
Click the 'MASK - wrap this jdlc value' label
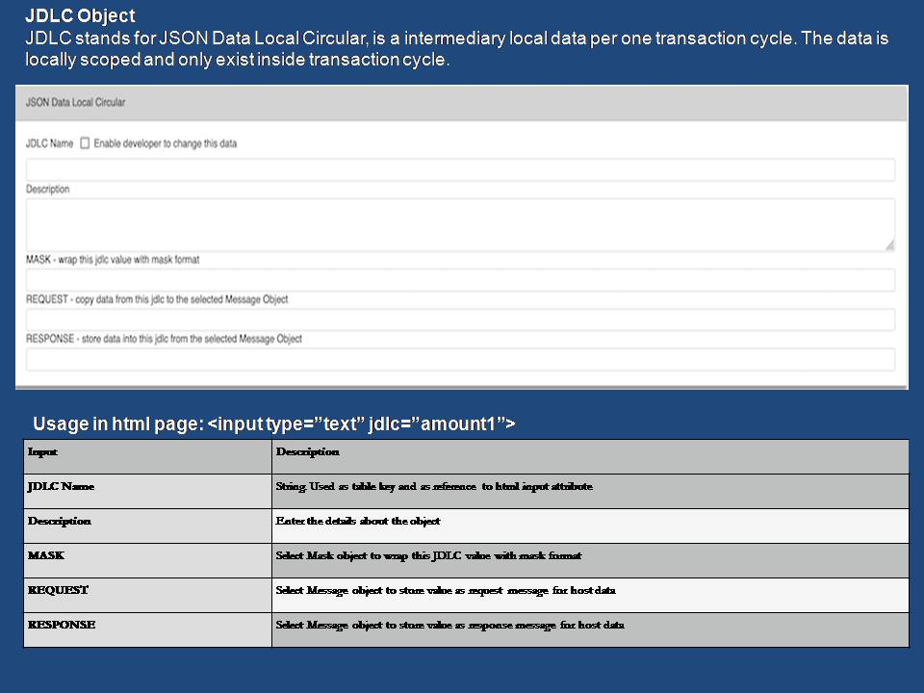[113, 260]
